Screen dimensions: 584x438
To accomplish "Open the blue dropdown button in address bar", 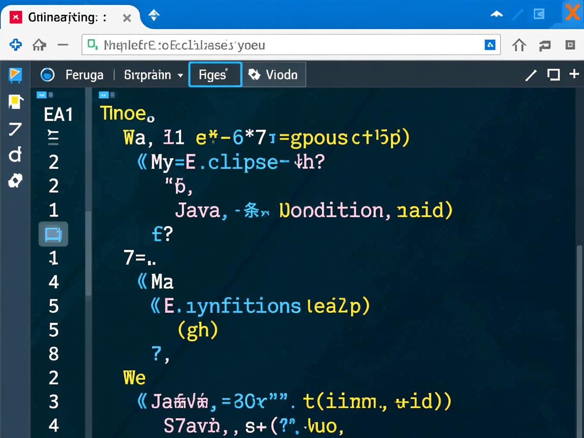I will point(490,45).
